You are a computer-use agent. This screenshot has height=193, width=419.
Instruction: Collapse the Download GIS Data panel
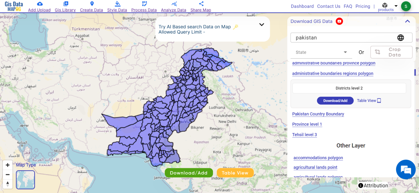click(407, 21)
